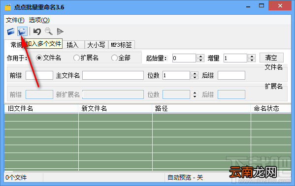Viewport: 295px width, 186px height.
Task: Click the 旧文件名 column header
Action: coord(41,109)
